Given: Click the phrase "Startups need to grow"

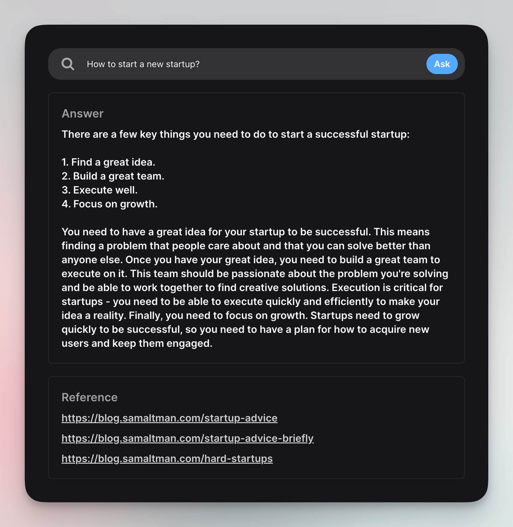Looking at the screenshot, I should click(x=365, y=316).
